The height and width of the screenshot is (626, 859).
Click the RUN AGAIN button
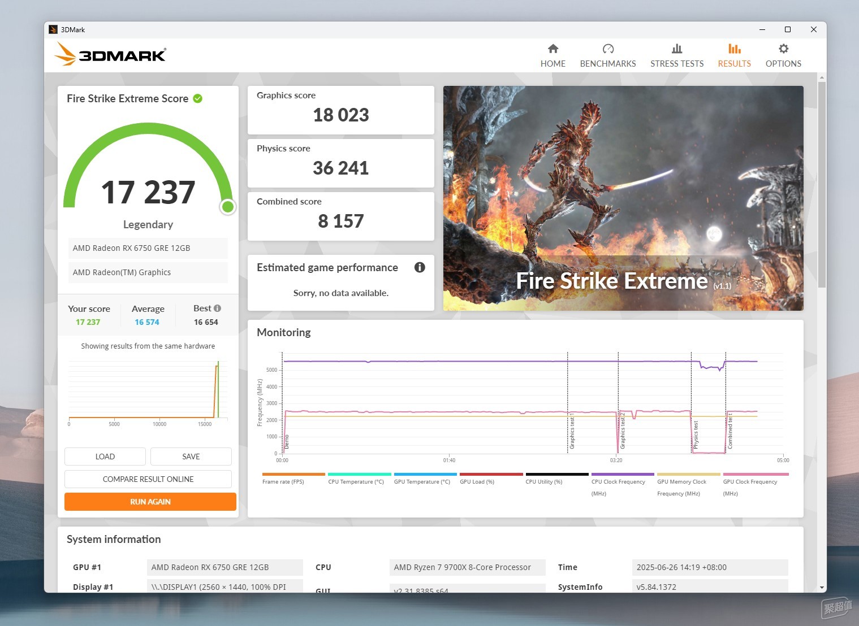[150, 502]
